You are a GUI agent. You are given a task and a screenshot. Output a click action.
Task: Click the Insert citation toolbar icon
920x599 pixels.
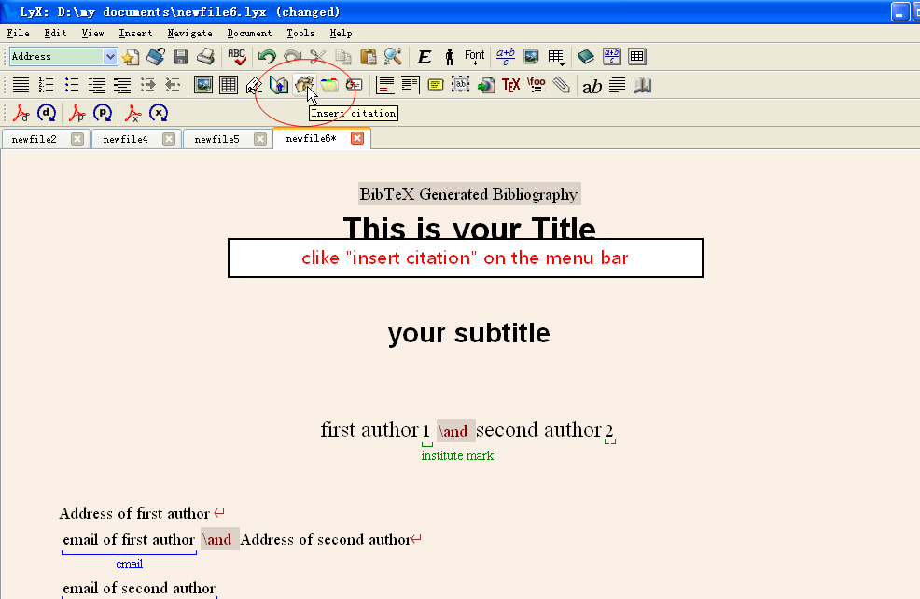(305, 85)
